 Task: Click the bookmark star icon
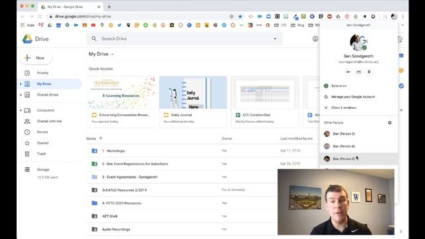click(240, 17)
